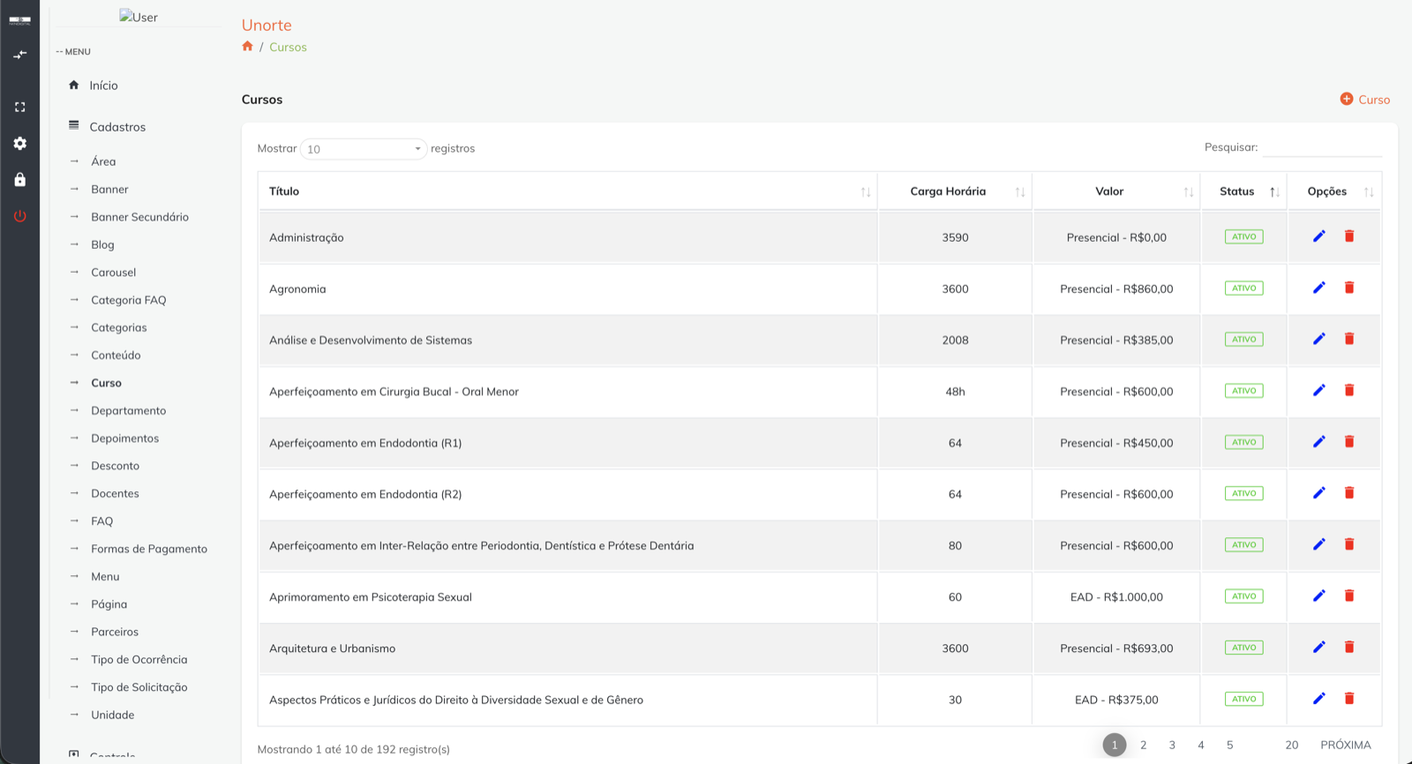Screen dimensions: 1412x764
Task: Edit Aprimoramento em Psicoterapia Sexual course
Action: 1319,595
